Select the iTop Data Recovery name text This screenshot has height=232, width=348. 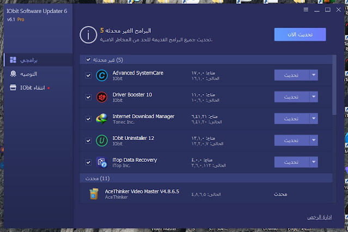[x=135, y=160]
